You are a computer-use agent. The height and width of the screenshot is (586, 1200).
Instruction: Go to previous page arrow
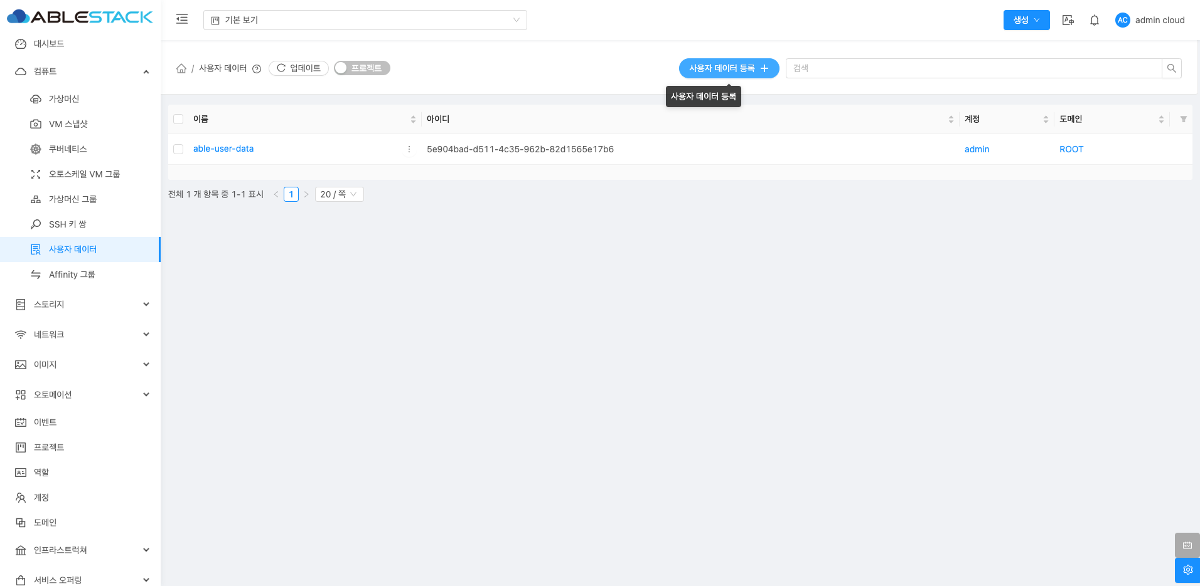[x=276, y=194]
